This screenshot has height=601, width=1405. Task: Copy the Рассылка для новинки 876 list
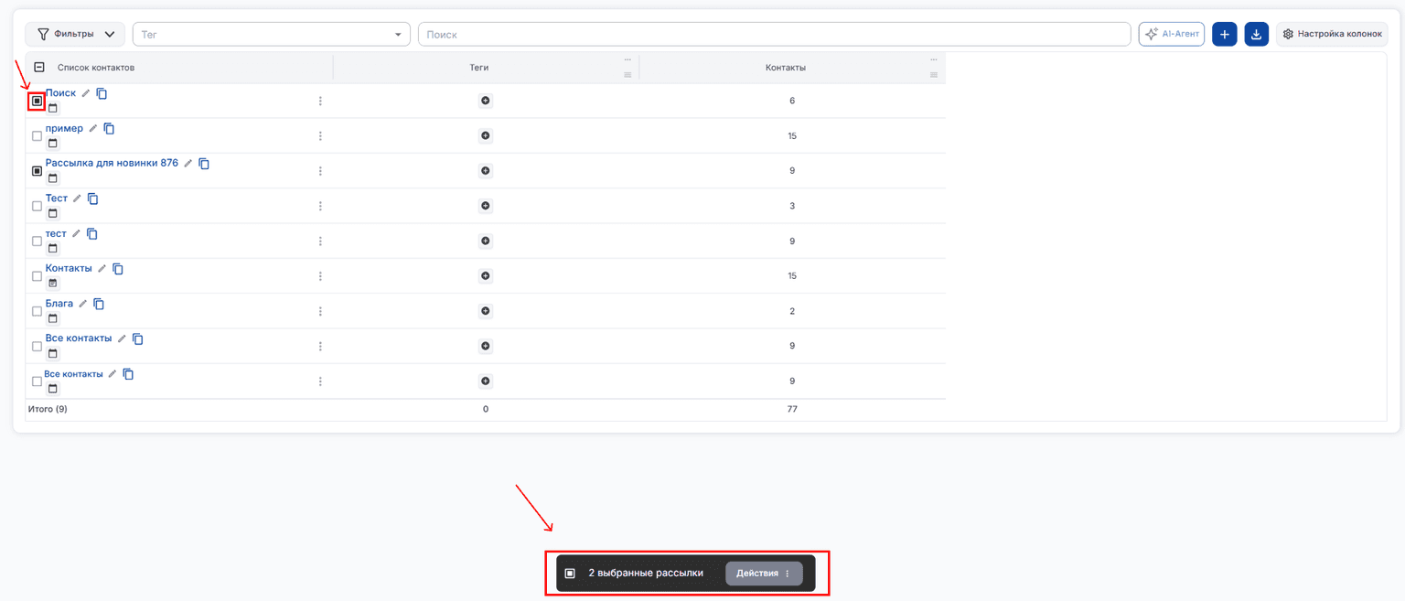tap(204, 164)
